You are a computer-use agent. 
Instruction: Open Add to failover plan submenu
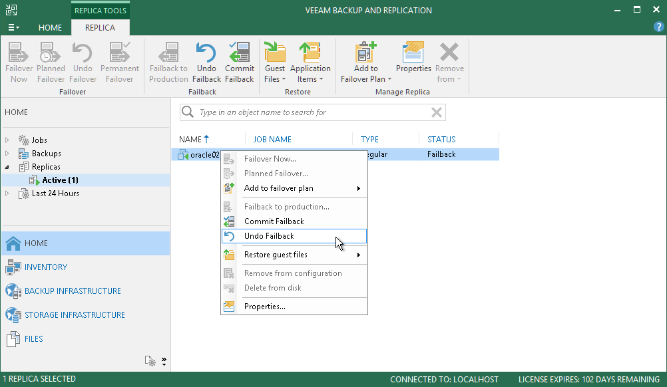click(294, 188)
